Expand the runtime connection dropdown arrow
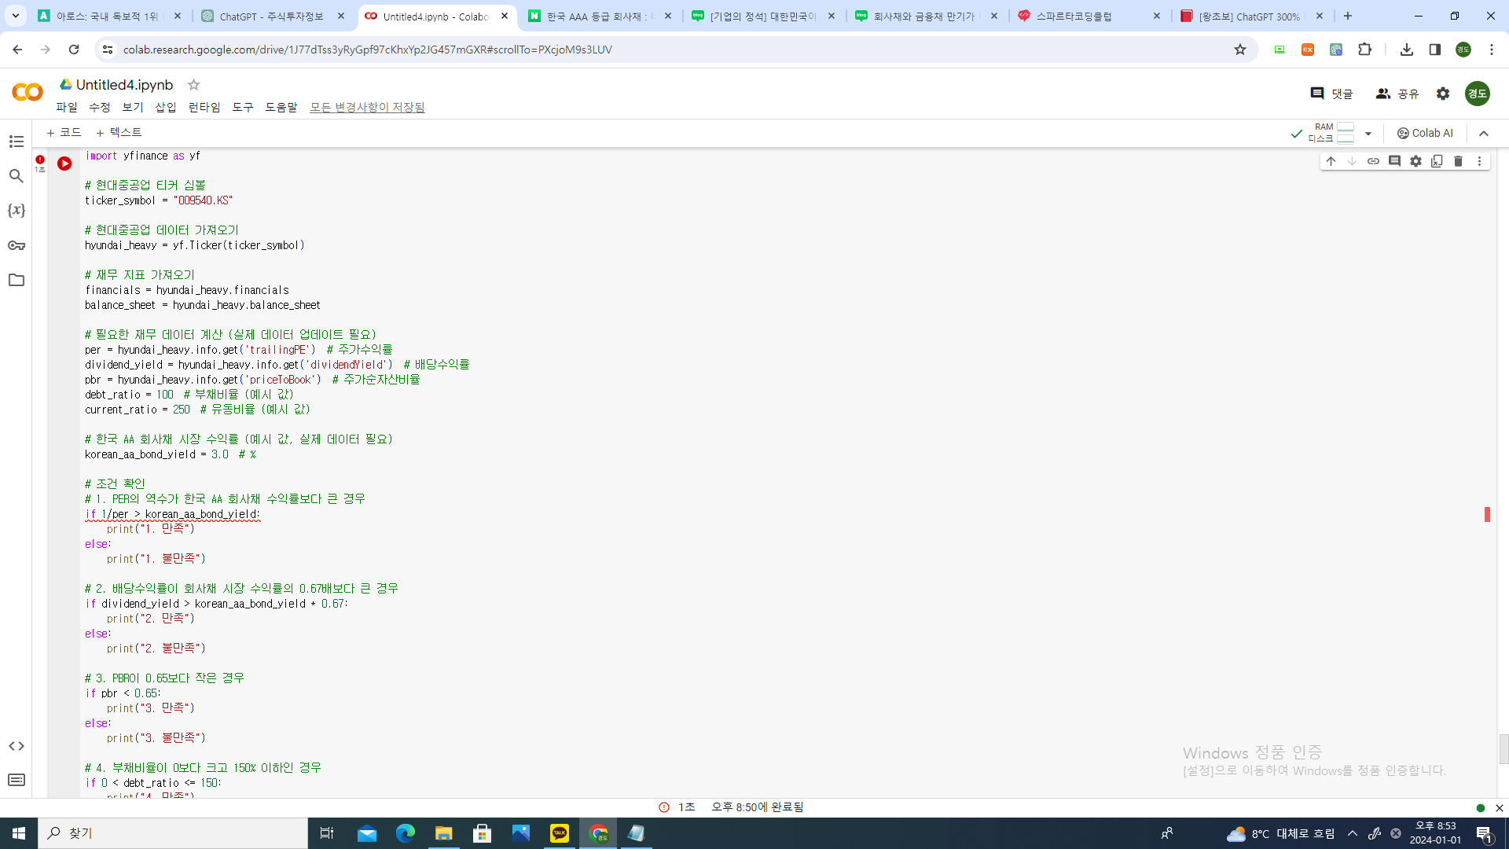 point(1368,134)
